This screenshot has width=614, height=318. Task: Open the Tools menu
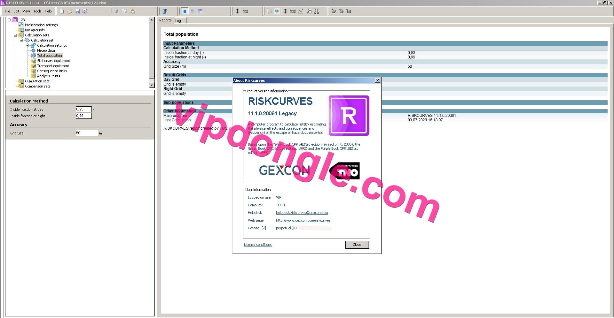click(x=37, y=11)
